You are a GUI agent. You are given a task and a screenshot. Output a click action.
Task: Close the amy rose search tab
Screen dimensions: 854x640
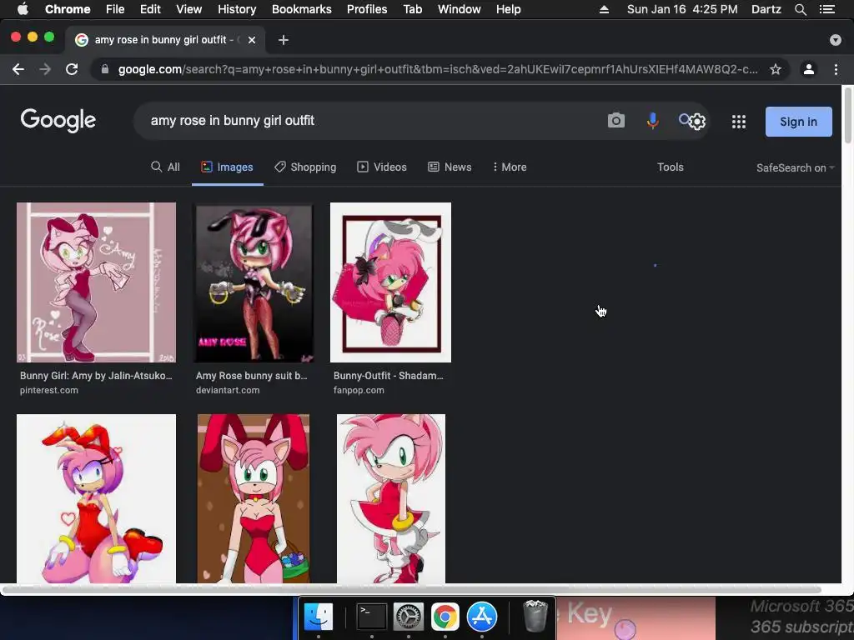(252, 40)
